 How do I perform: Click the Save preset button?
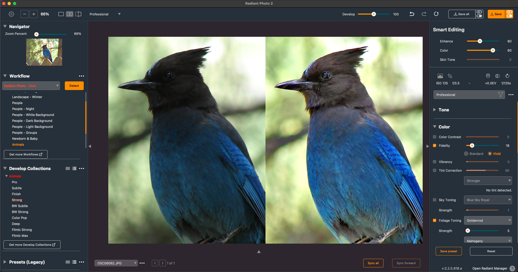coord(449,251)
